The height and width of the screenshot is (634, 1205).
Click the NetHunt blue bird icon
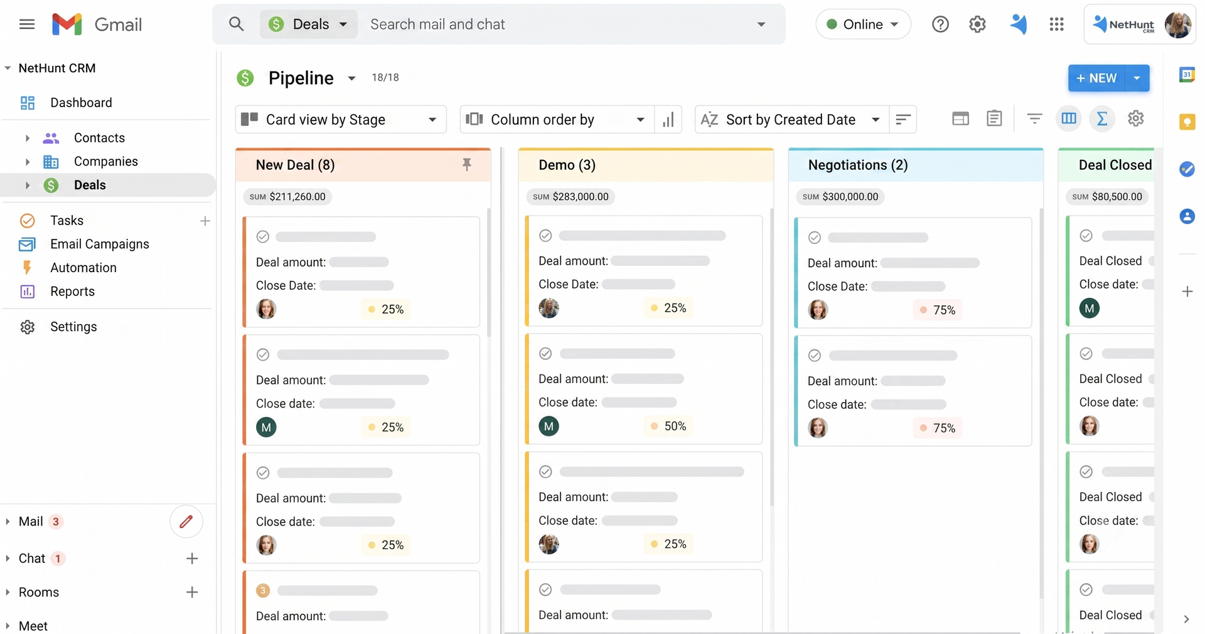[x=1018, y=24]
